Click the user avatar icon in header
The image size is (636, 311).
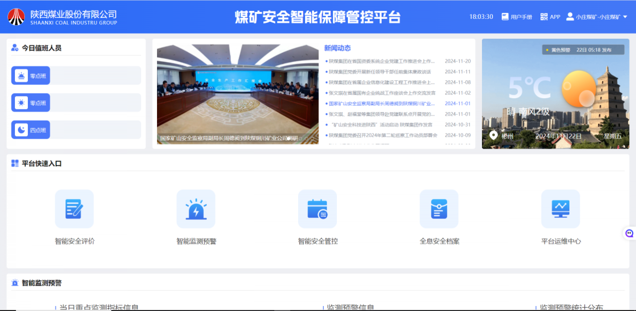pos(570,17)
